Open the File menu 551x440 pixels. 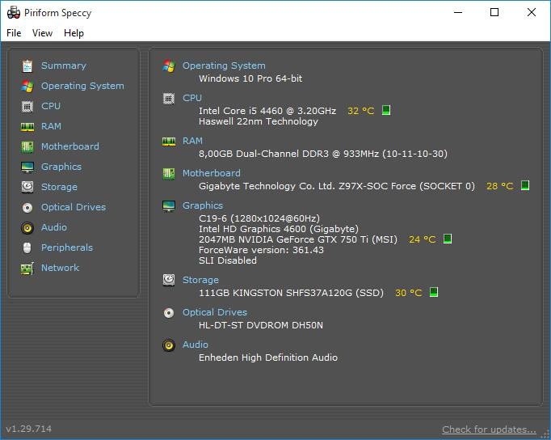(x=14, y=33)
